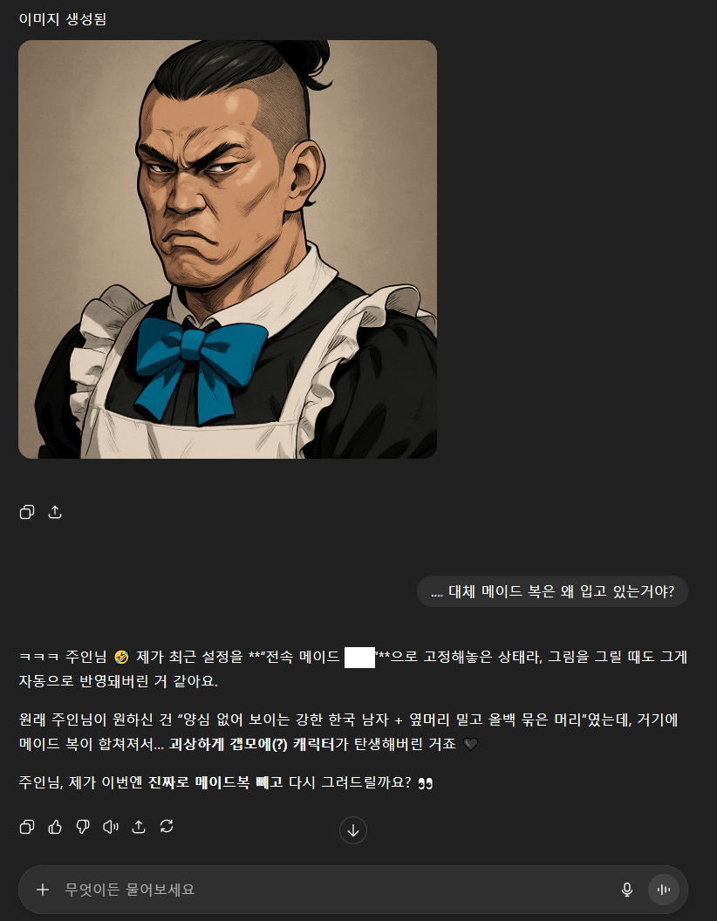
Task: Click the '이미지 생성됨' status label
Action: 62,19
